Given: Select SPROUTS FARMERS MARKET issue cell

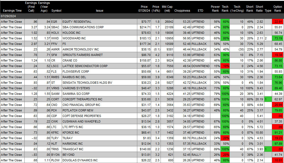Looking at the screenshot, I should pos(99,55).
